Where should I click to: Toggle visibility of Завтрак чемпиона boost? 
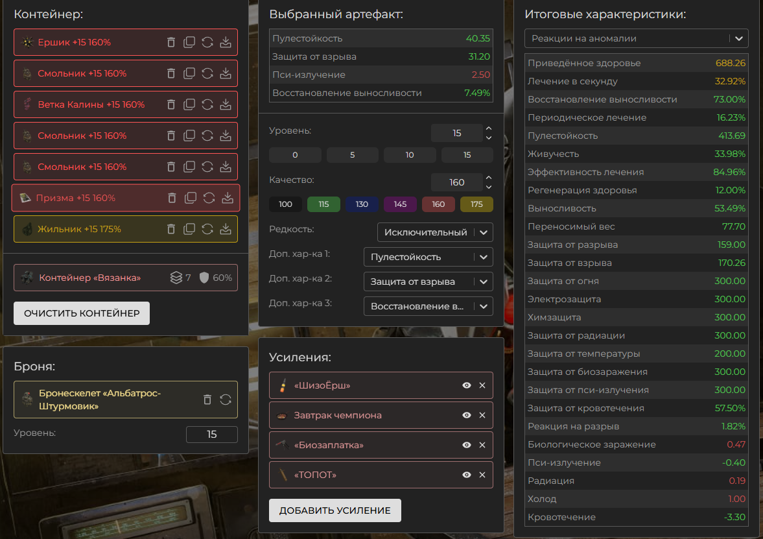tap(466, 416)
